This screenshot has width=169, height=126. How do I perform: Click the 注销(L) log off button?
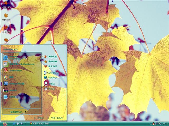pos(39,118)
